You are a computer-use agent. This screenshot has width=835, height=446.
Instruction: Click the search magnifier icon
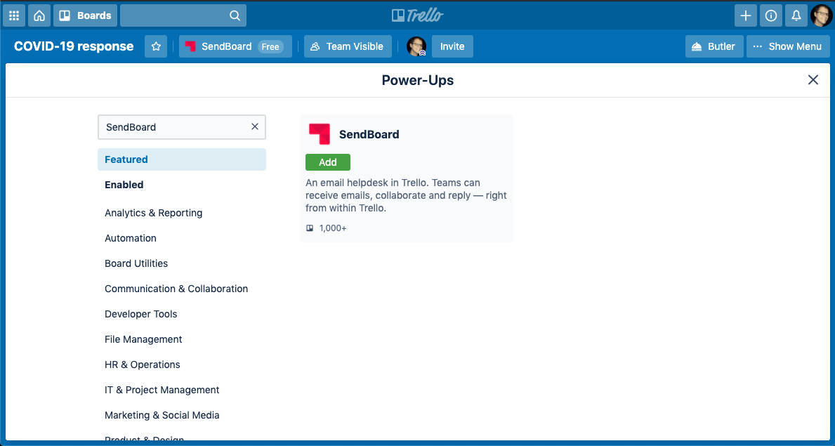click(235, 15)
